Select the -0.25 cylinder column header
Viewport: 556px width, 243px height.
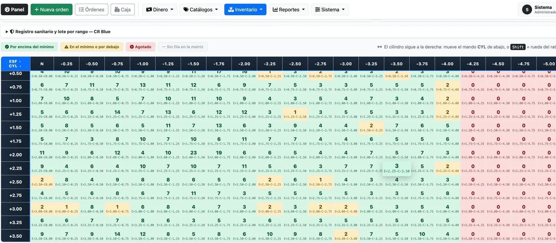coord(66,64)
